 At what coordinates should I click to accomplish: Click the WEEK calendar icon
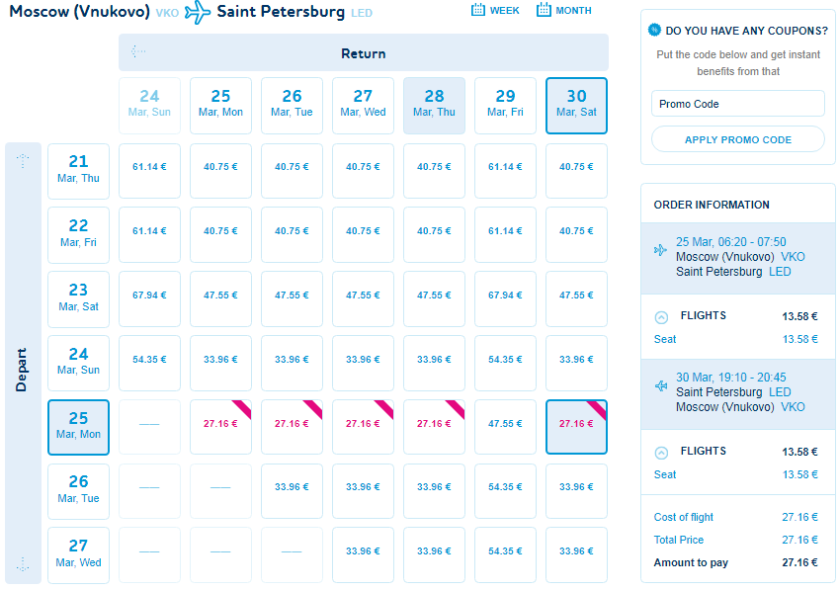478,10
